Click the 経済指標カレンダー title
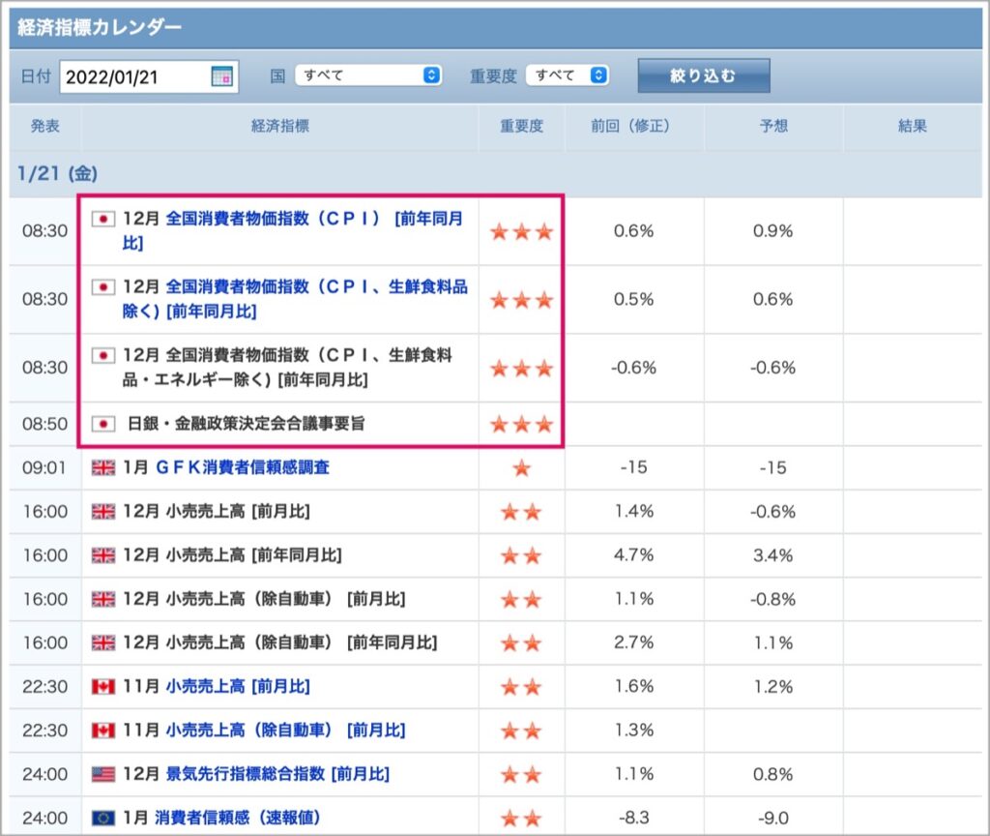 click(100, 27)
